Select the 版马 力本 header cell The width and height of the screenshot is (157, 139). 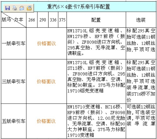click(14, 20)
